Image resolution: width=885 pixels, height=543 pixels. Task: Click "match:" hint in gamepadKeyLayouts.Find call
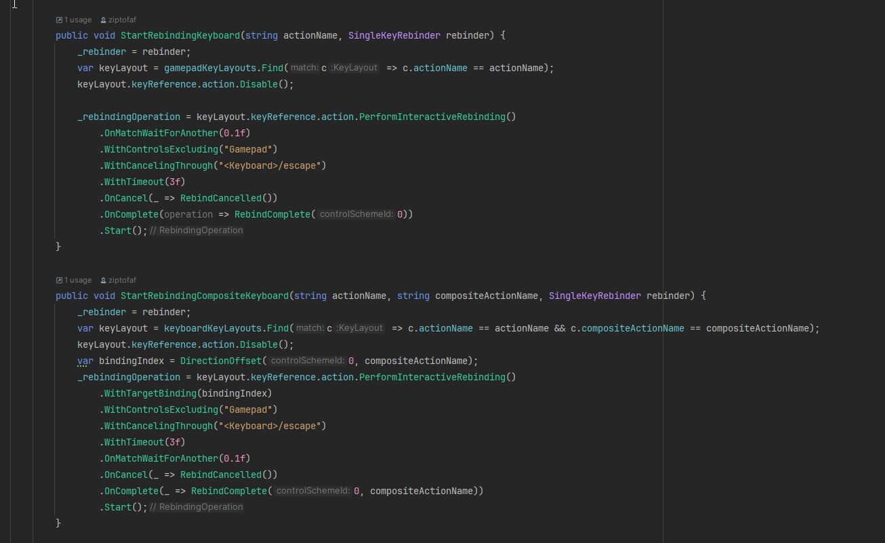pyautogui.click(x=304, y=68)
